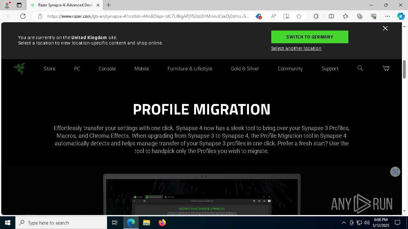Click the Razer logo home icon
408x229 pixels.
pos(19,68)
